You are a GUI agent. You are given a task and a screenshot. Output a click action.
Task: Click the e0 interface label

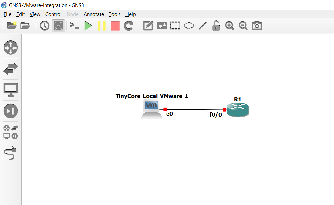click(x=169, y=114)
